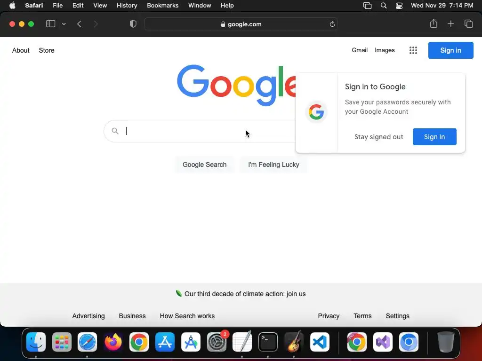Toggle the Safari sidebar
The width and height of the screenshot is (482, 361).
point(50,24)
